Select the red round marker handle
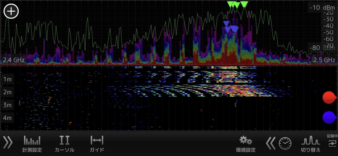Screen dimensions: 338x156 tap(329, 97)
